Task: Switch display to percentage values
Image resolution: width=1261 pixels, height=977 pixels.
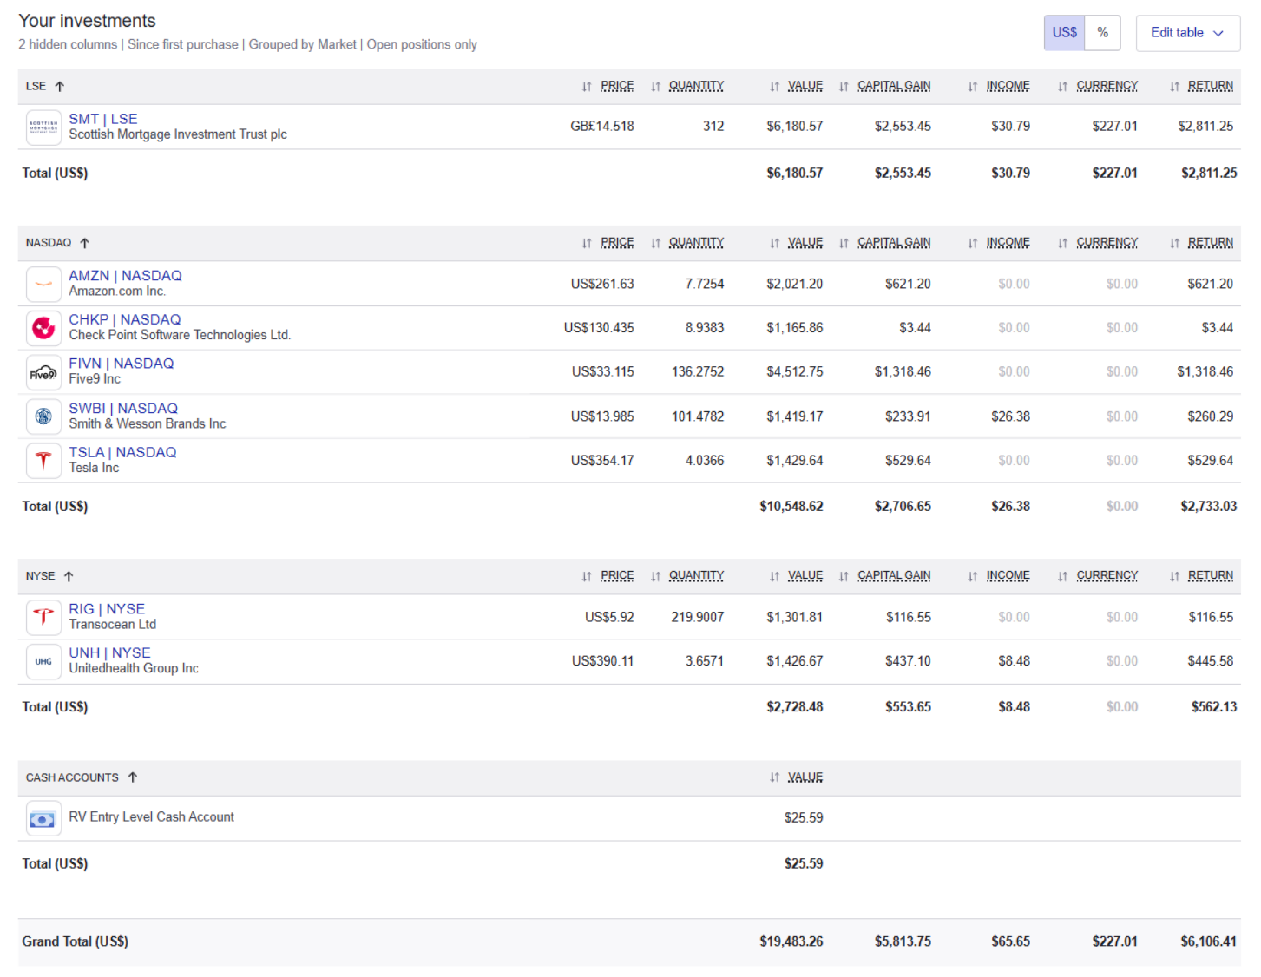Action: (1102, 33)
